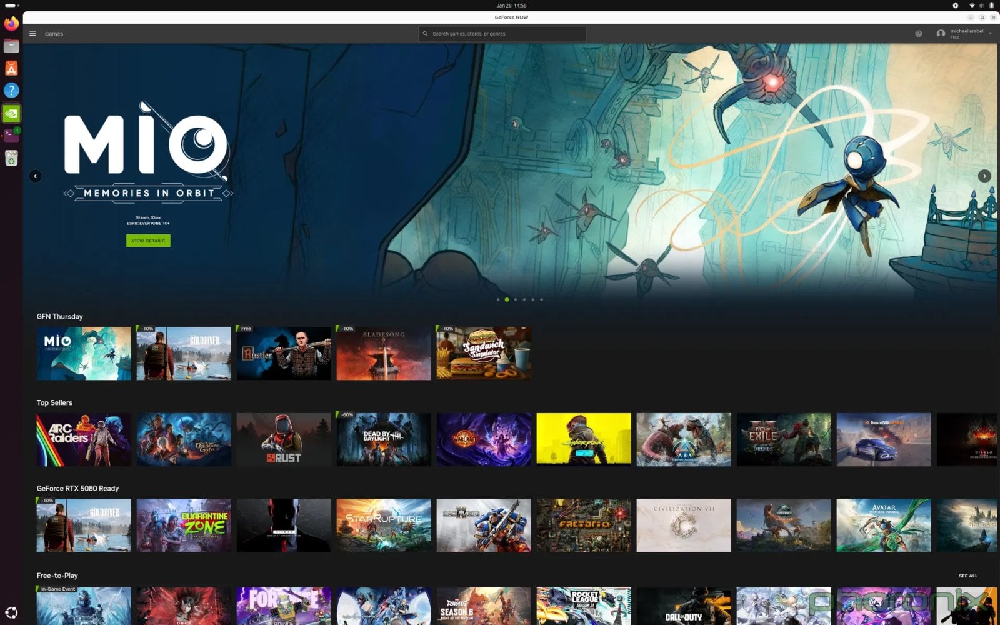Click the search magnifier icon
The height and width of the screenshot is (625, 1000).
426,34
